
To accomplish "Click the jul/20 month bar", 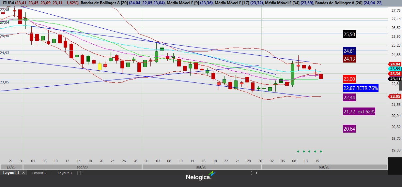I will click(x=11, y=167).
